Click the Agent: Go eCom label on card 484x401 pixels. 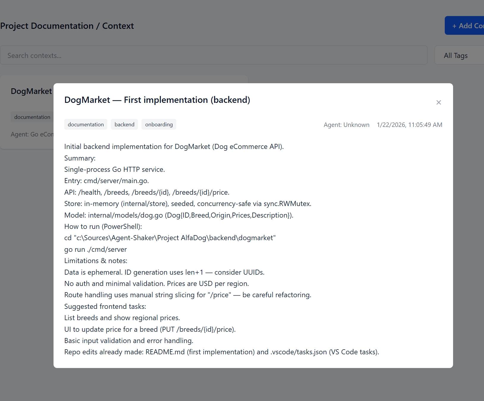32,134
